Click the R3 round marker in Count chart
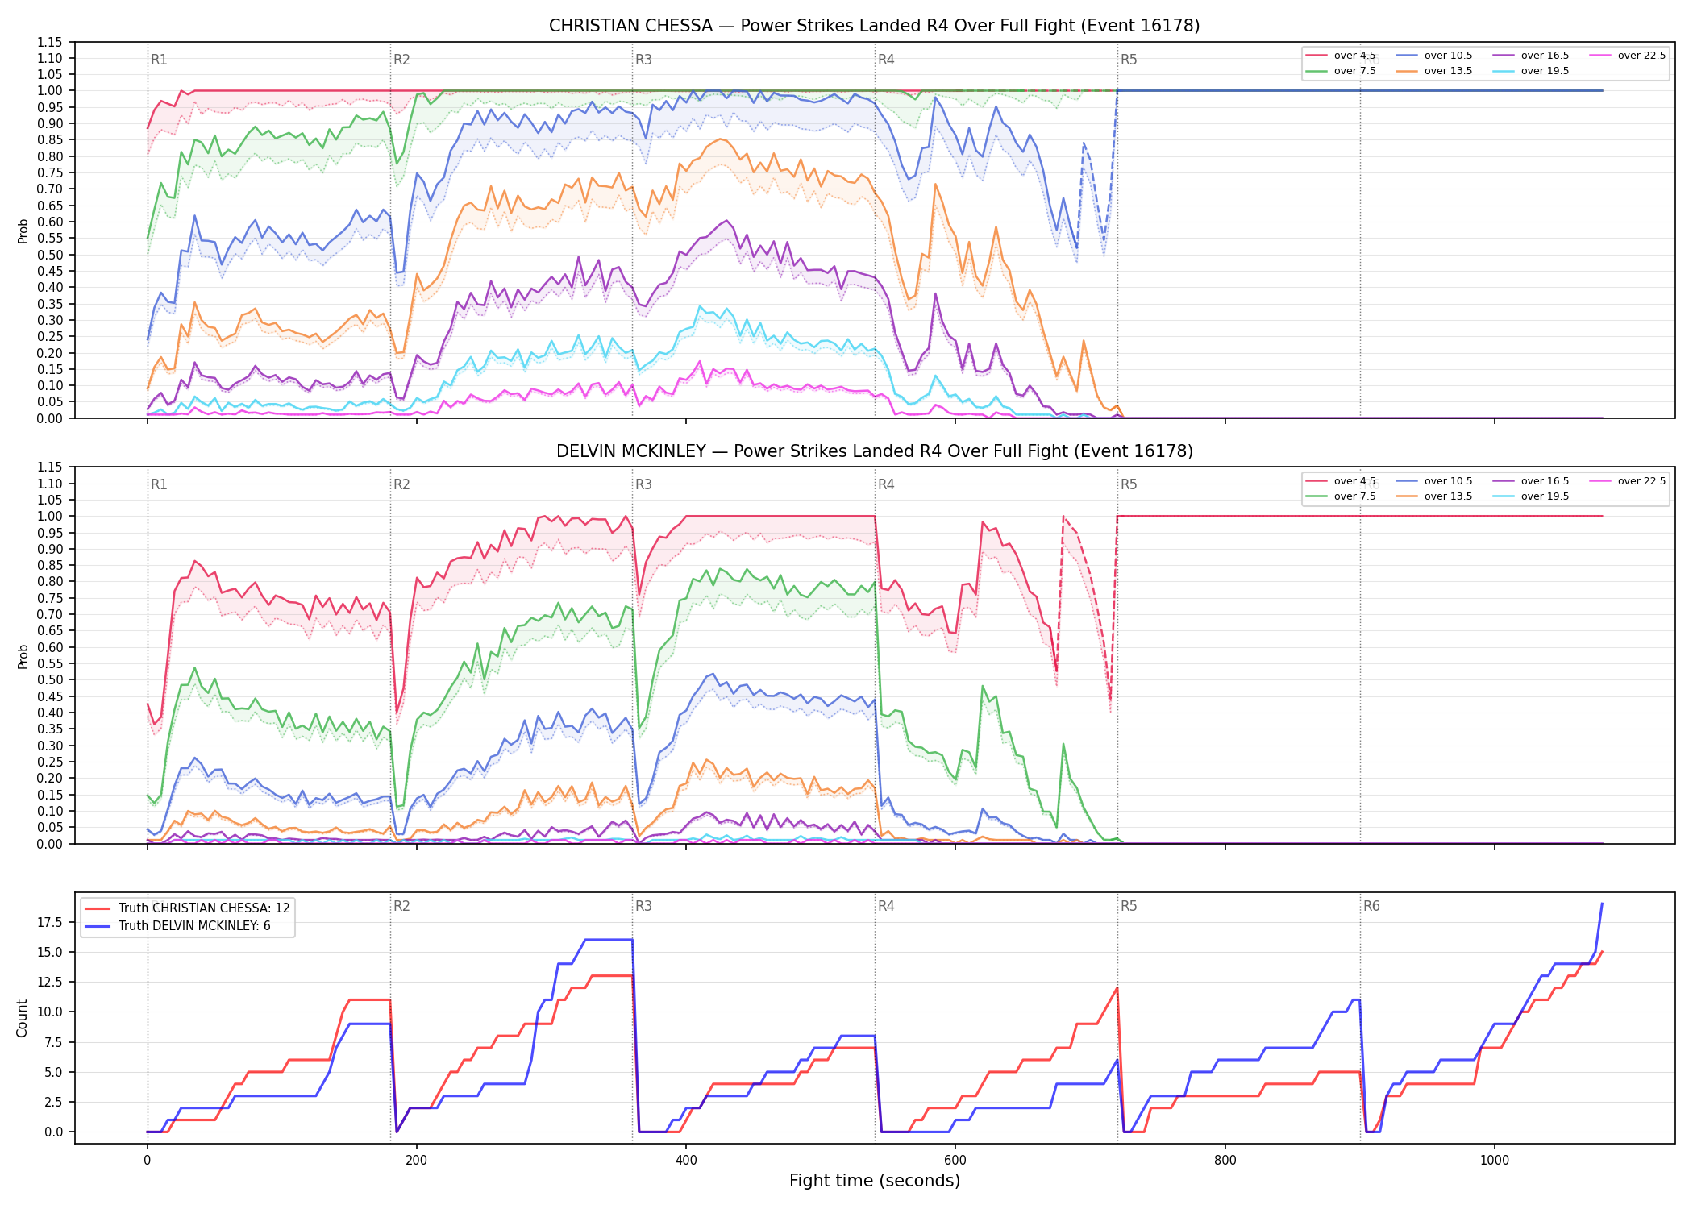The height and width of the screenshot is (1209, 1693). point(643,906)
